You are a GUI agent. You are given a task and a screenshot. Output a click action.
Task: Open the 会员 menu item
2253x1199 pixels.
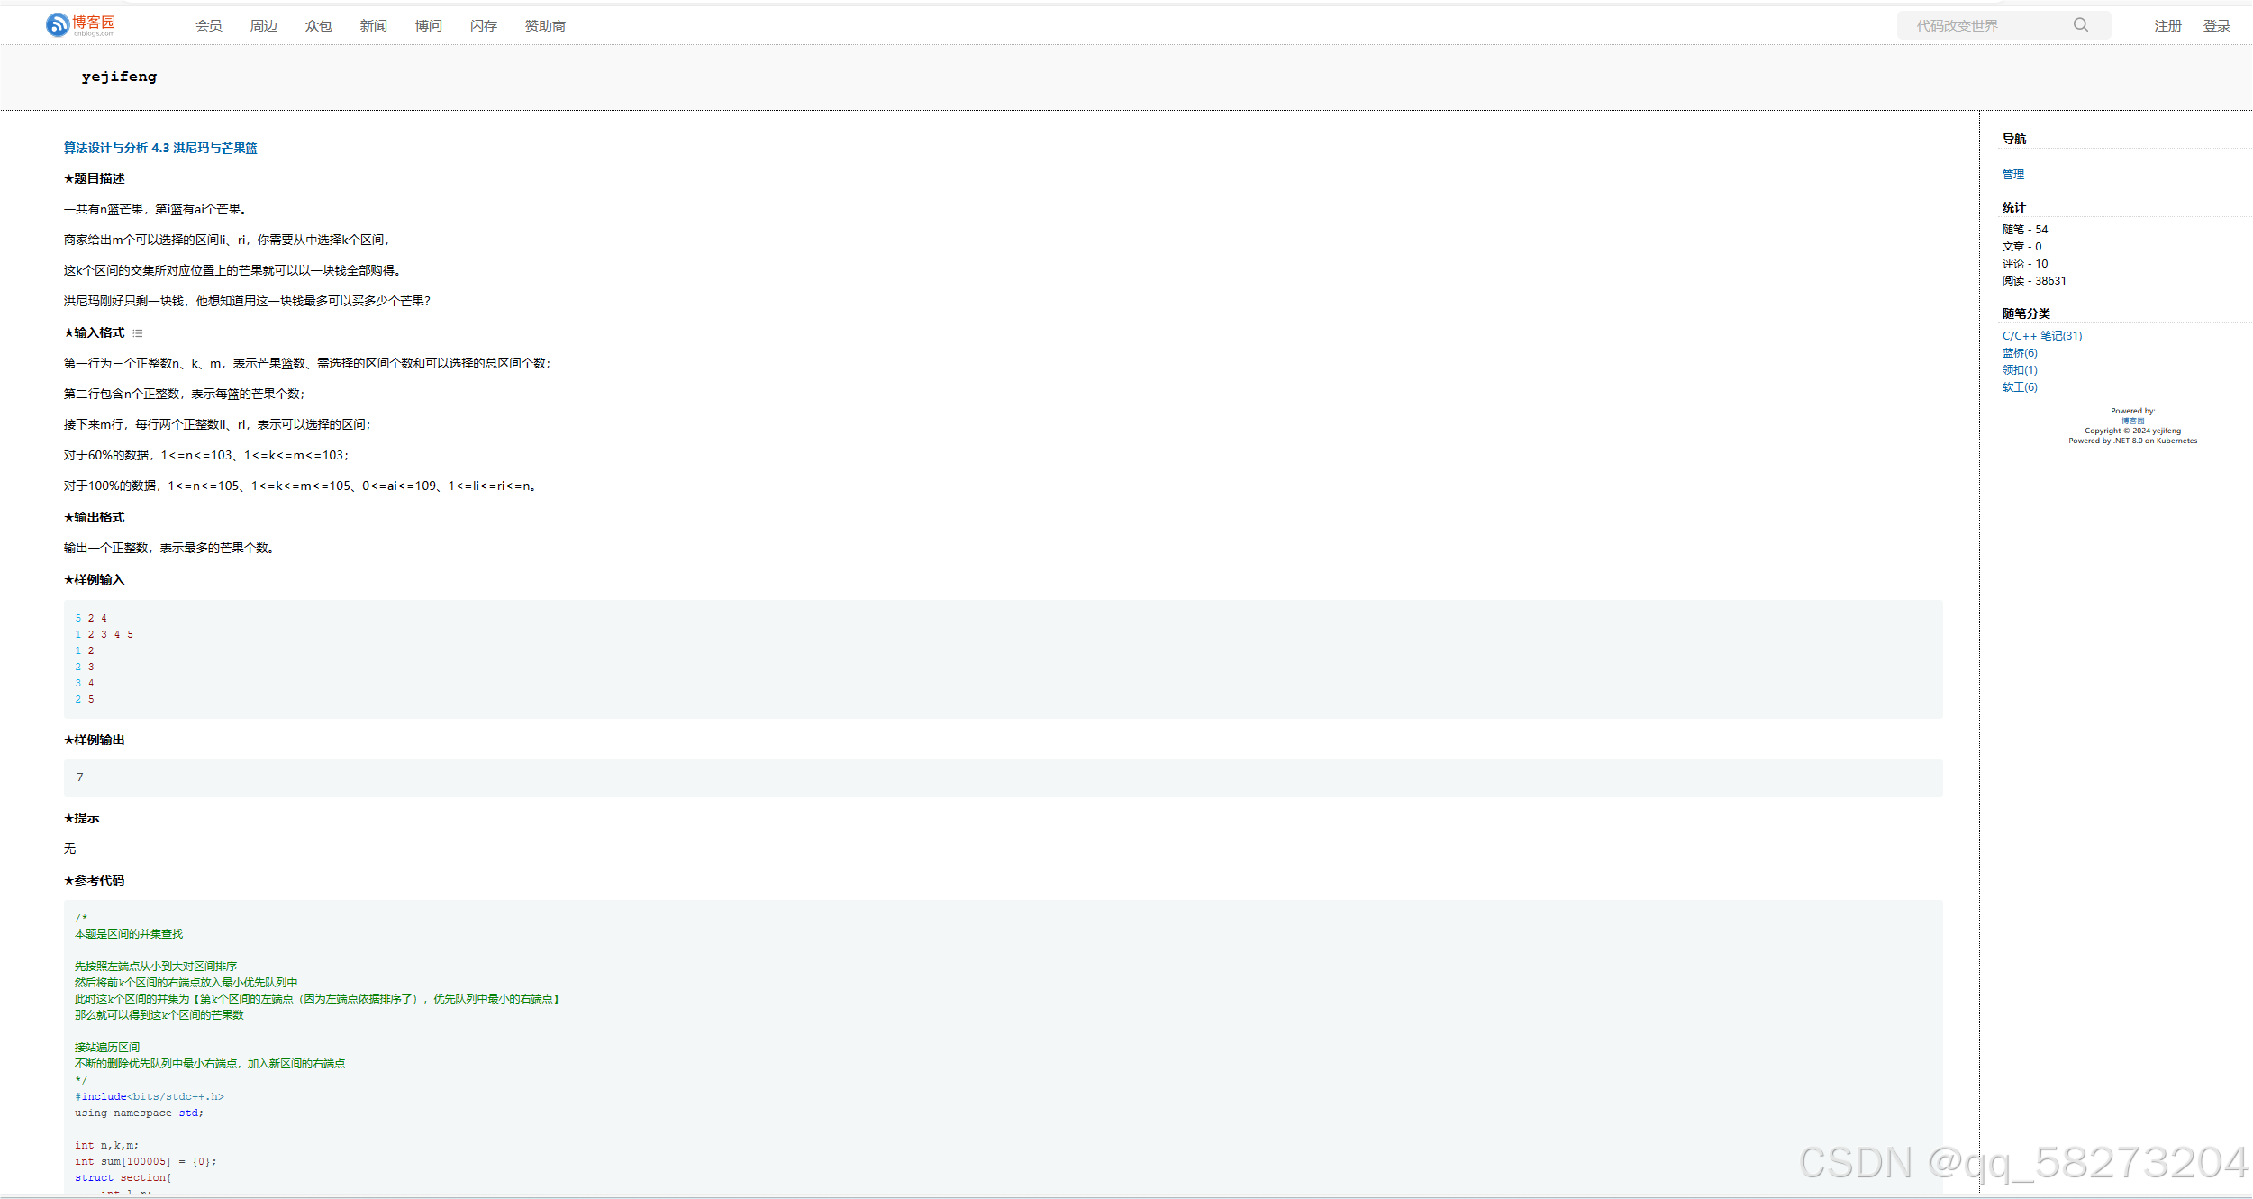[208, 26]
